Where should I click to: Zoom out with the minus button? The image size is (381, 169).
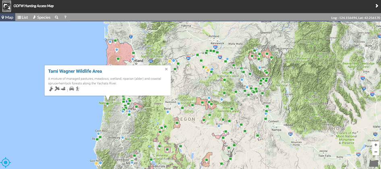[376, 152]
